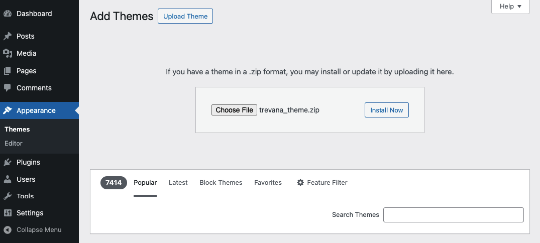Select the Favorites tab

tap(268, 183)
